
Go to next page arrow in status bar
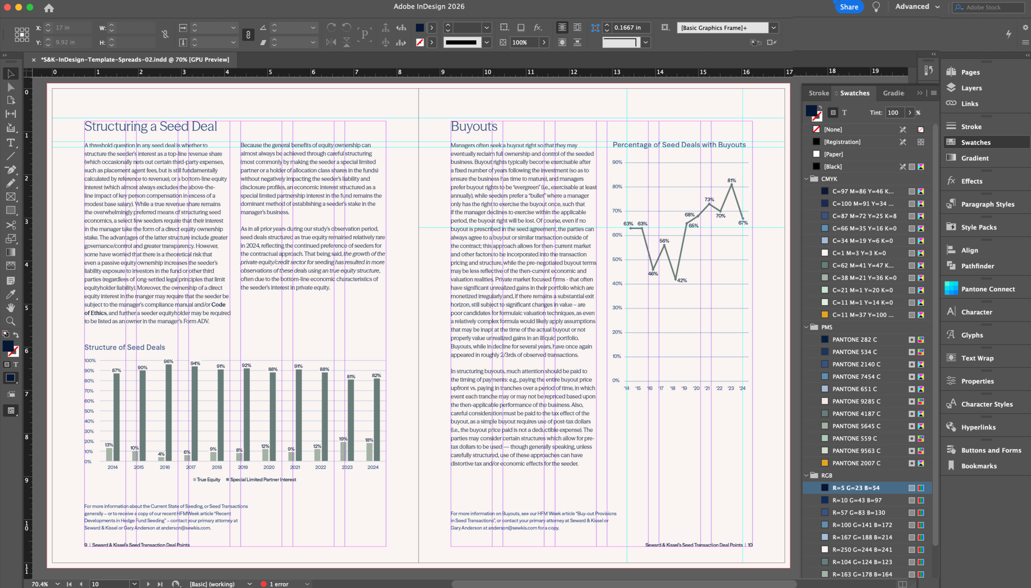[x=148, y=584]
